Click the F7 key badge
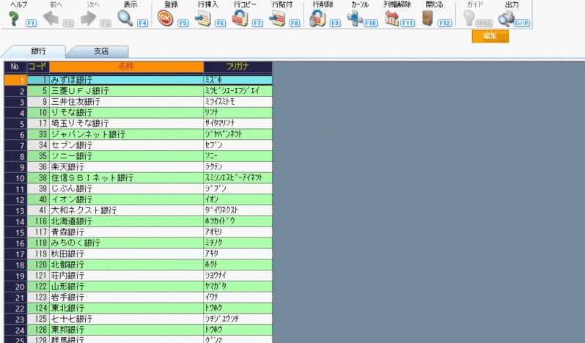The height and width of the screenshot is (343, 585). [x=257, y=23]
